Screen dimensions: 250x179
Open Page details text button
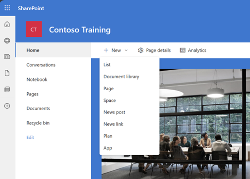[158, 50]
